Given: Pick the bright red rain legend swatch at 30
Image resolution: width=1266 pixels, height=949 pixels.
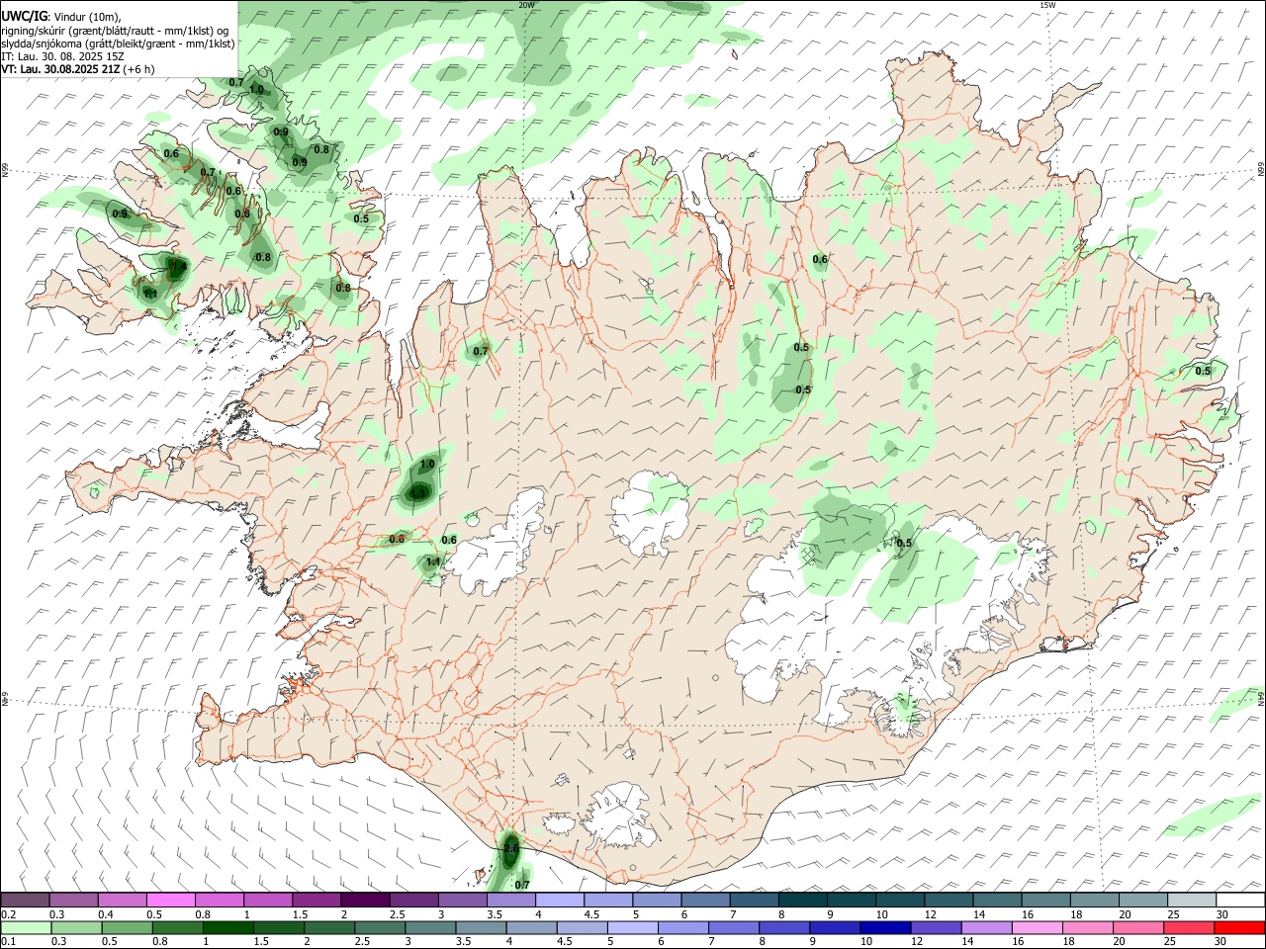Looking at the screenshot, I should point(1238,927).
